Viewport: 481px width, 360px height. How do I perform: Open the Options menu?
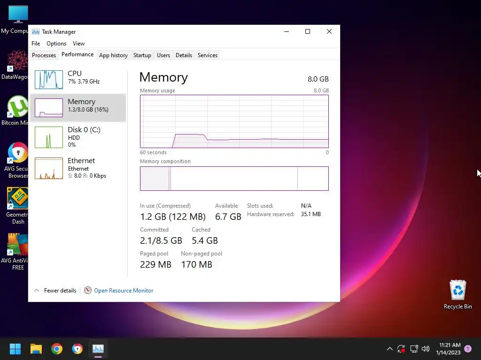coord(56,44)
